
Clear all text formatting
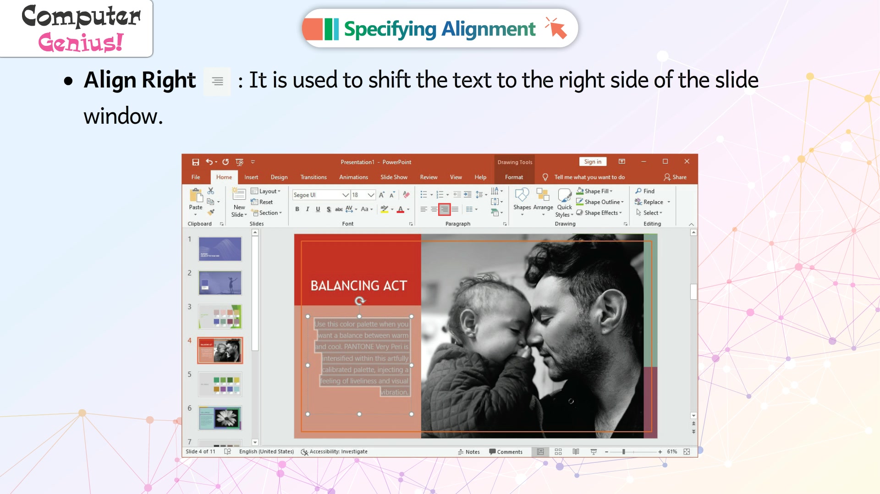point(406,195)
